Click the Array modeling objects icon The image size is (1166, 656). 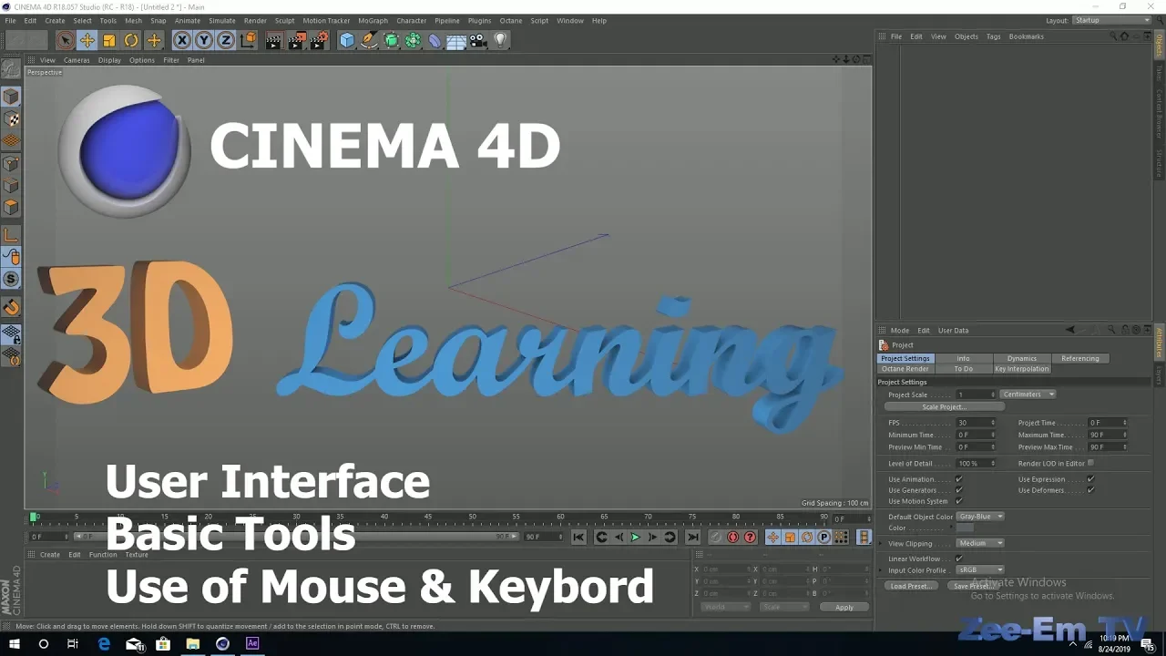(413, 40)
